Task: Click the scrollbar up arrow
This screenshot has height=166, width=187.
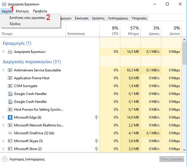Action: click(184, 40)
